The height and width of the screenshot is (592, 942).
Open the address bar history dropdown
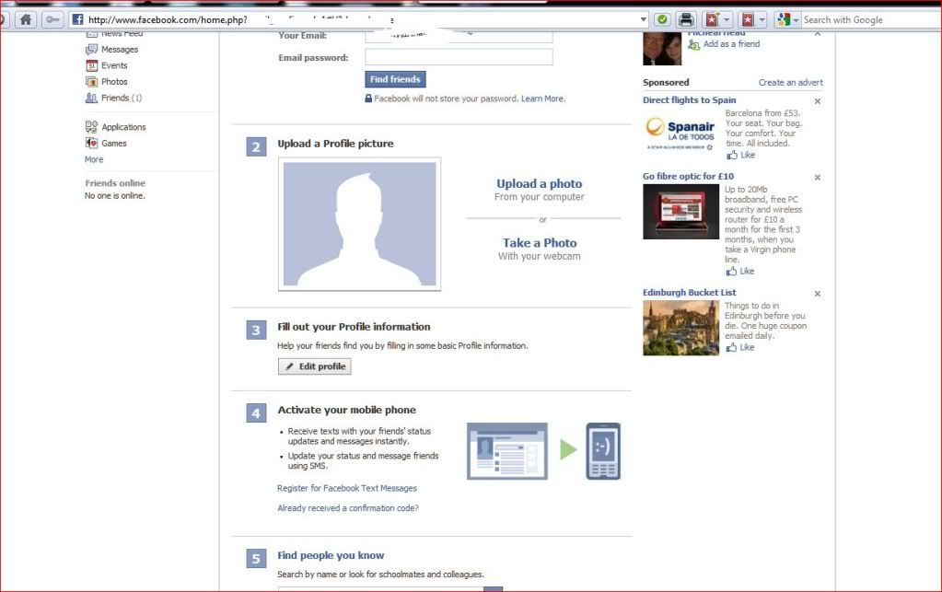pyautogui.click(x=644, y=19)
